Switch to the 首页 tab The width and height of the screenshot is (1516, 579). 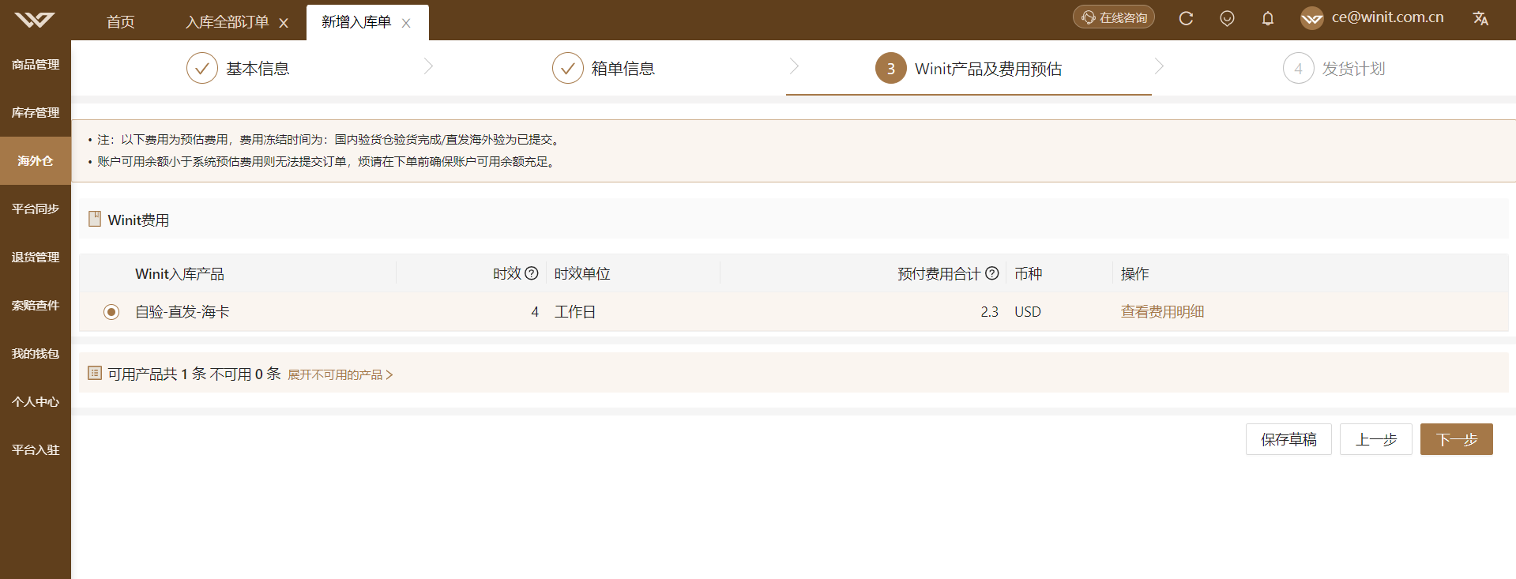(121, 22)
